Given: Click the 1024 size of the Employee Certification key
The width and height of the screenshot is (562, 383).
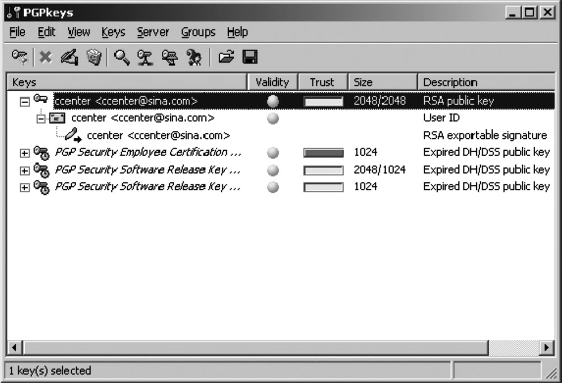Looking at the screenshot, I should coord(365,152).
